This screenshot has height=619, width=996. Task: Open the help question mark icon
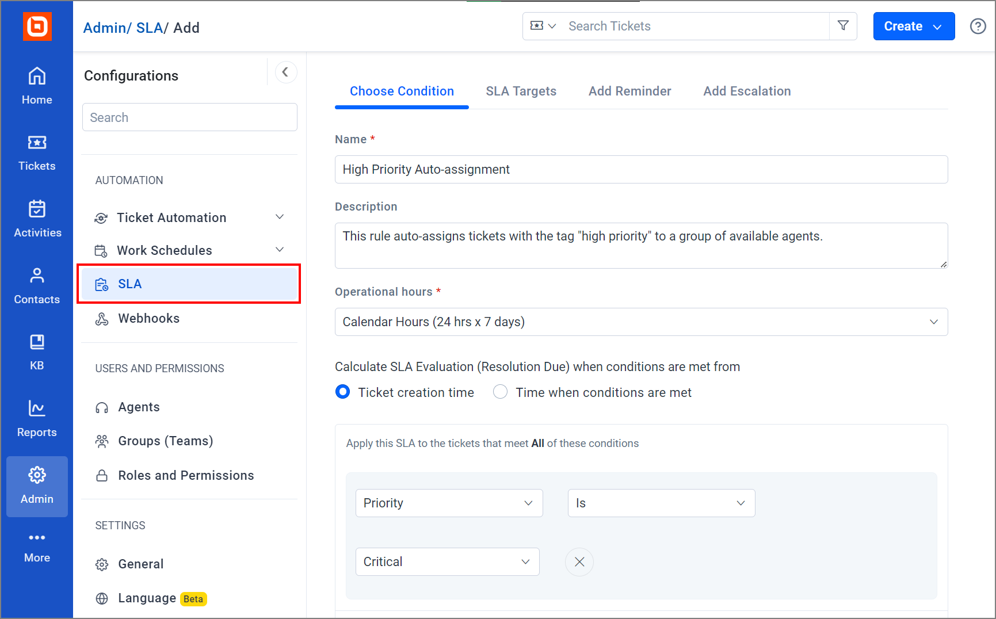click(x=978, y=26)
